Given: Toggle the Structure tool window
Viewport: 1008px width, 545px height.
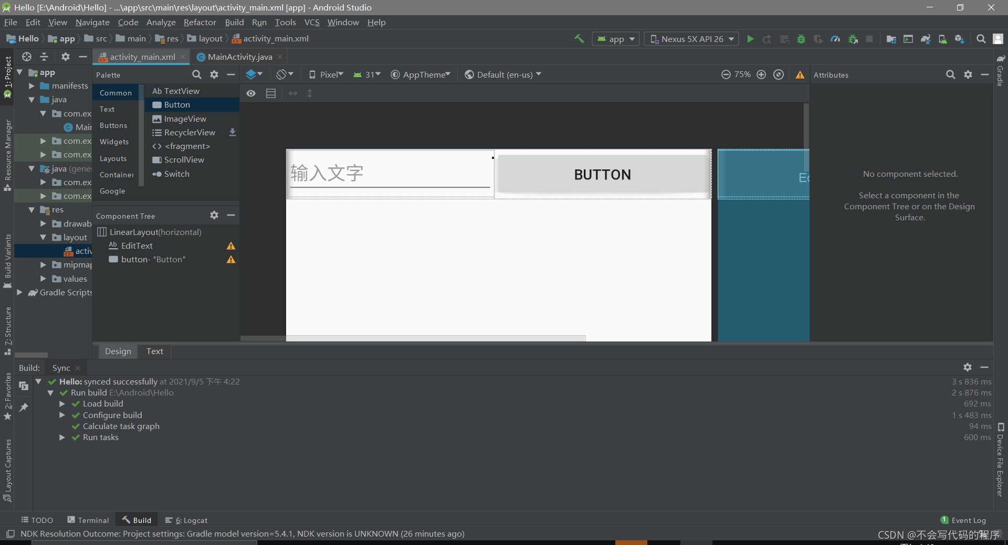Looking at the screenshot, I should (x=7, y=330).
